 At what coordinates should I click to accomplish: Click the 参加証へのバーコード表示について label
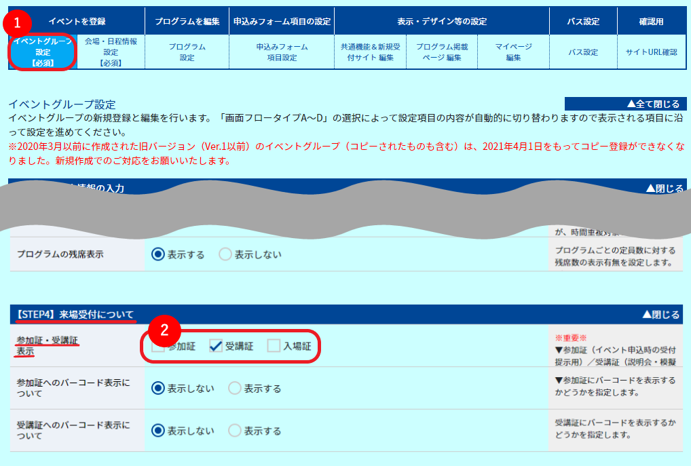[x=73, y=388]
